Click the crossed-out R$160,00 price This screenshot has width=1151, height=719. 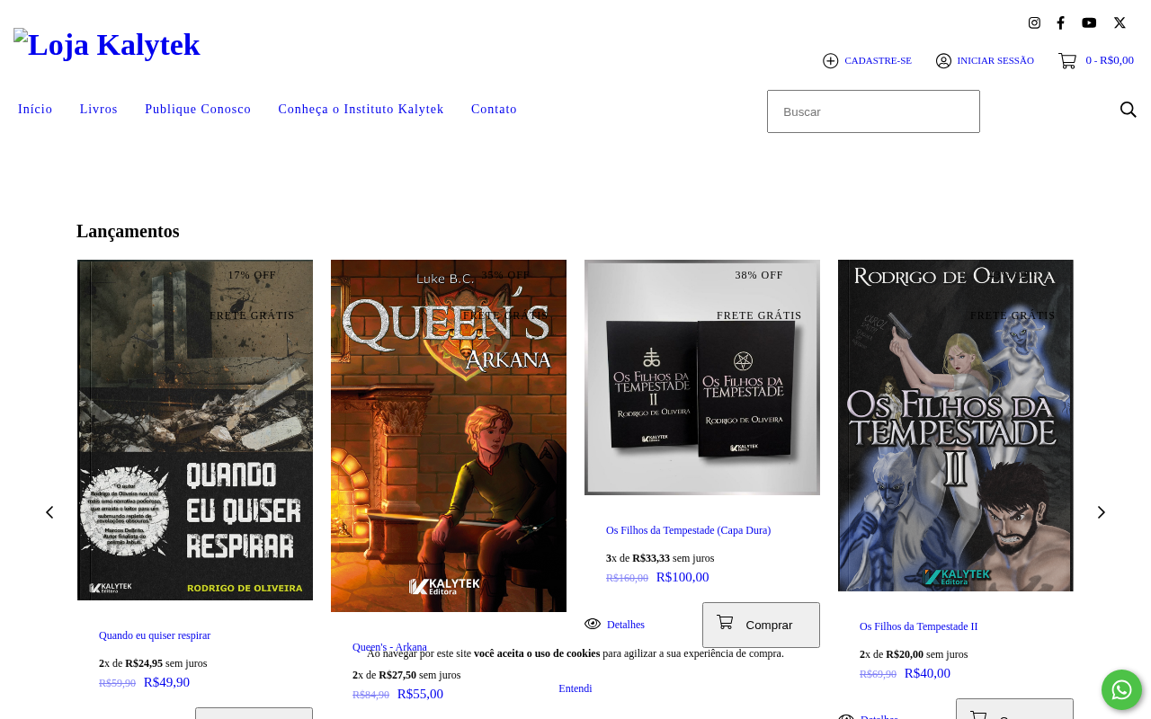[x=627, y=578]
